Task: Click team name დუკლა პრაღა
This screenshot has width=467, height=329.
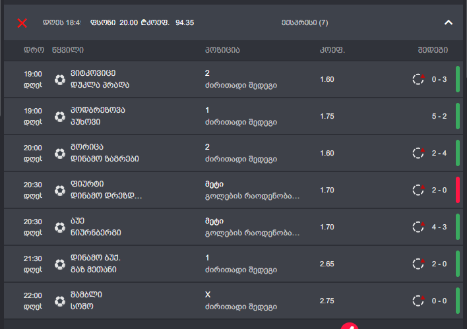Action: point(100,85)
